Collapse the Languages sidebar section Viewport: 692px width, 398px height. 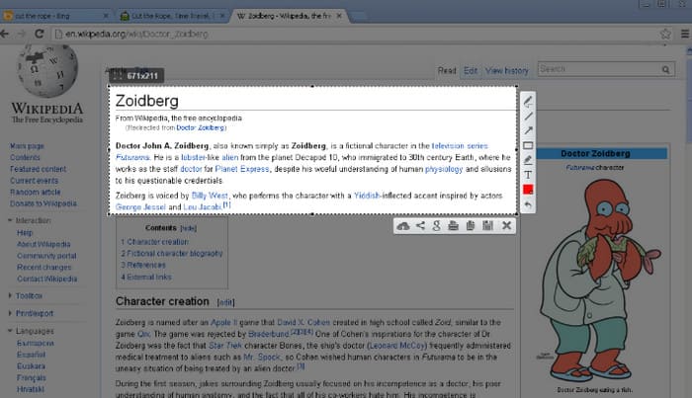tap(34, 332)
